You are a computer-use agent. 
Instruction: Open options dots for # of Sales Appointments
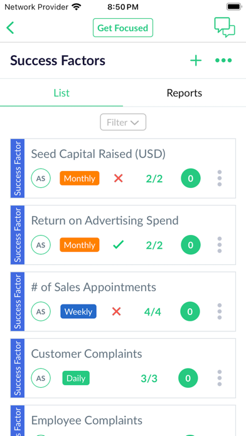tap(220, 311)
